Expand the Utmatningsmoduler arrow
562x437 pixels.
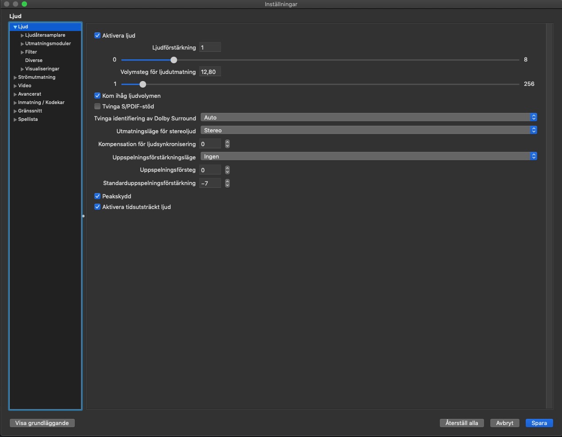[x=22, y=44]
